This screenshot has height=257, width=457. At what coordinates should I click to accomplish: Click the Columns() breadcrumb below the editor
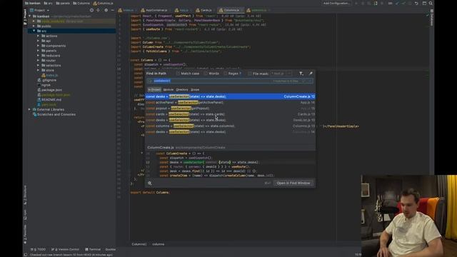(139, 244)
